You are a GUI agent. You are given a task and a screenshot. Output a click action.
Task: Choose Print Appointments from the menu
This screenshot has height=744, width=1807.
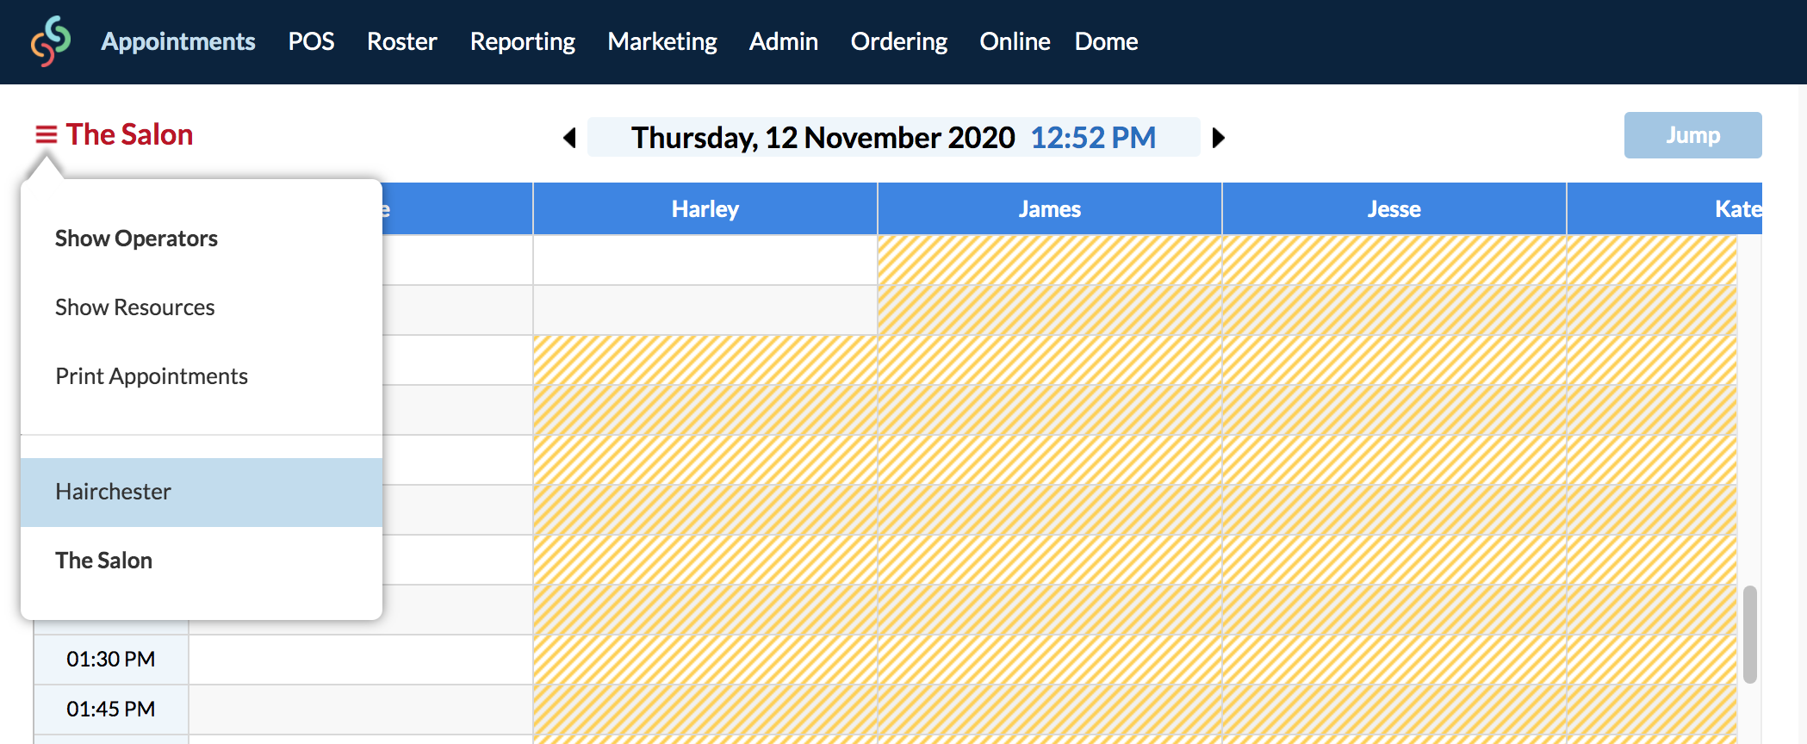(152, 376)
